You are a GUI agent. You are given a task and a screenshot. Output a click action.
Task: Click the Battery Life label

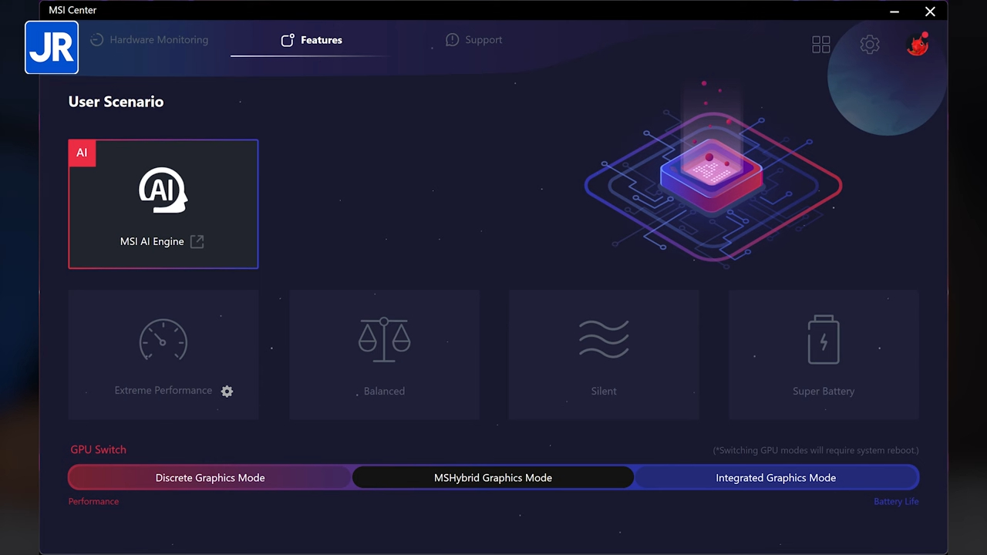pos(896,501)
